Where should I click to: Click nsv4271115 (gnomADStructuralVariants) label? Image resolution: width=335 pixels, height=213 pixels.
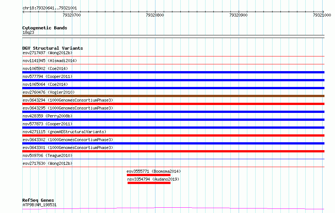[x=64, y=132]
